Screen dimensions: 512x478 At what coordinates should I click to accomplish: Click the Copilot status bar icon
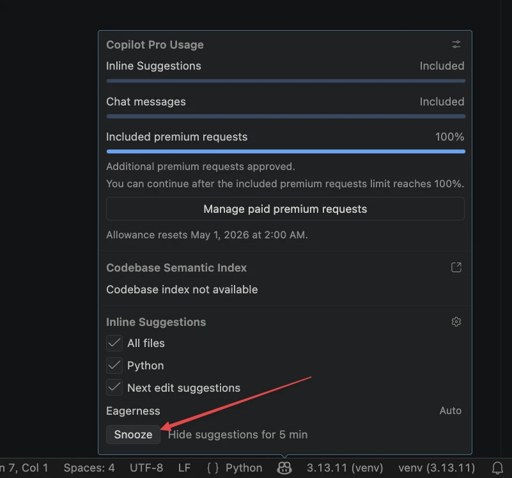(284, 468)
